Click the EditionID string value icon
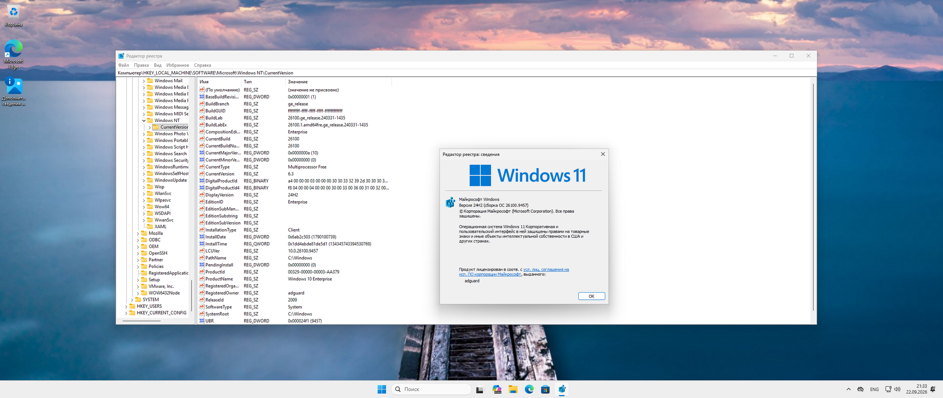Screen dimensions: 943x398 point(202,202)
